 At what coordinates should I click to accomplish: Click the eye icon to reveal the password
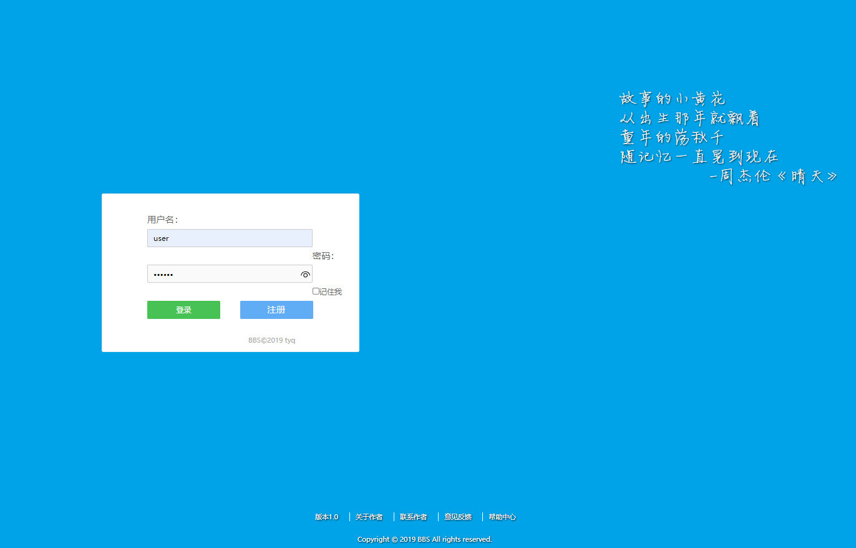(x=305, y=274)
